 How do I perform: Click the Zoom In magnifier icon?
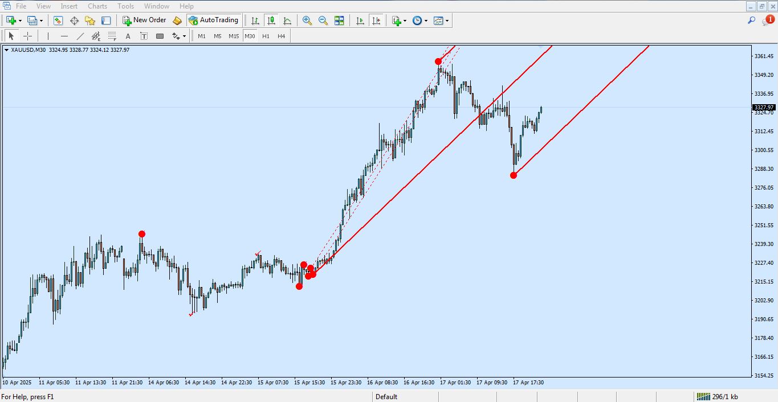coord(307,20)
